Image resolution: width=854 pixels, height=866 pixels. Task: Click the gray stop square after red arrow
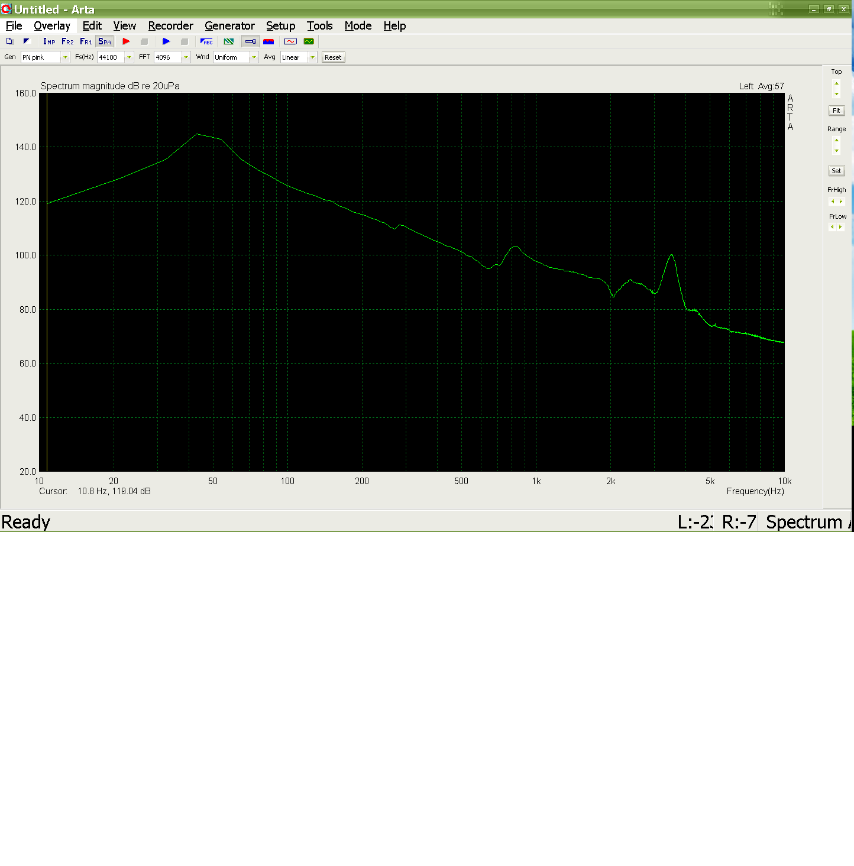(144, 41)
